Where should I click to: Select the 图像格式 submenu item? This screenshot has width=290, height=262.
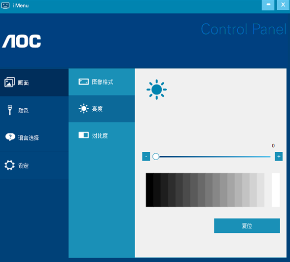click(x=102, y=82)
